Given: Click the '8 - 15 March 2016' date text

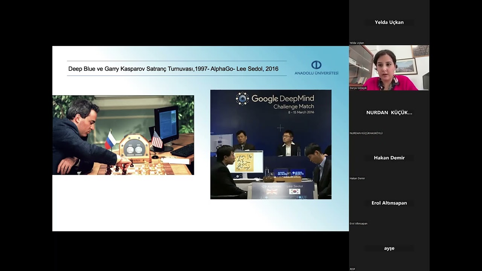Looking at the screenshot, I should click(301, 112).
